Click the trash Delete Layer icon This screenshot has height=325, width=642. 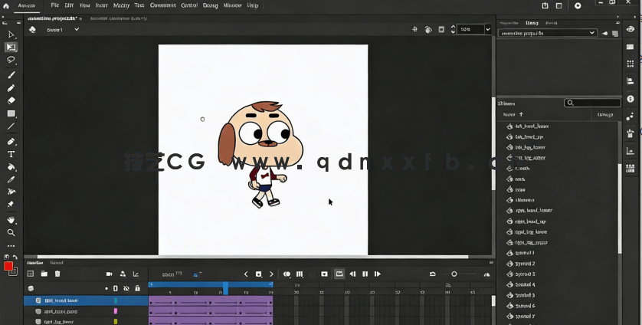[57, 274]
